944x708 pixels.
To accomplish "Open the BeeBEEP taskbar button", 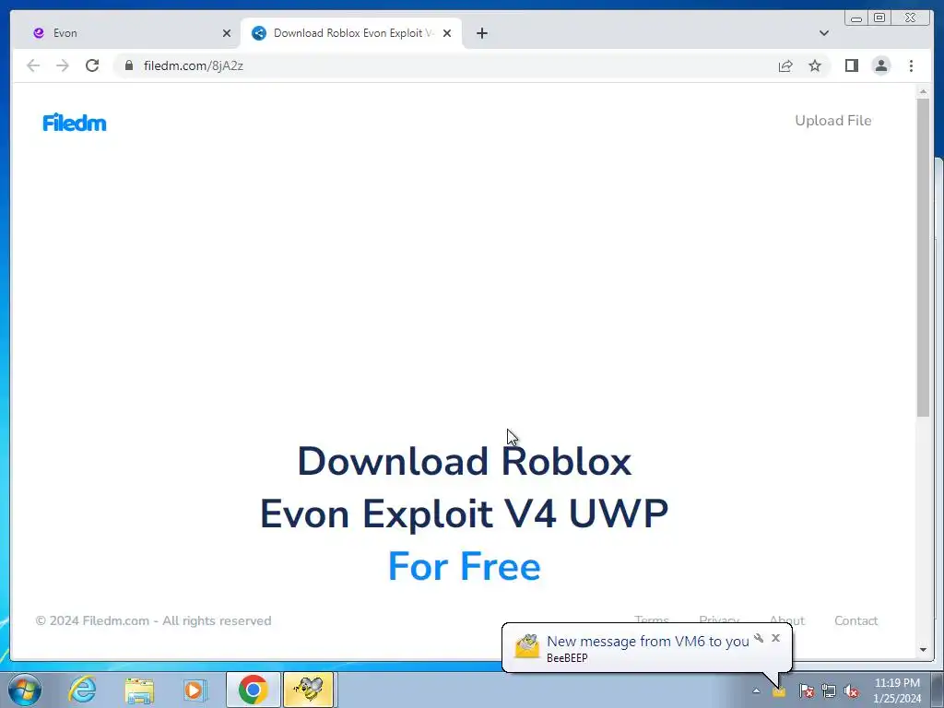I will (308, 690).
